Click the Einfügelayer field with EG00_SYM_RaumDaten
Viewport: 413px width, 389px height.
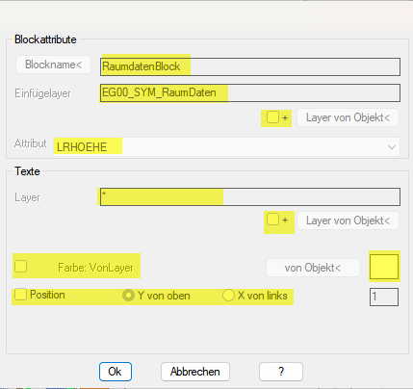[250, 93]
